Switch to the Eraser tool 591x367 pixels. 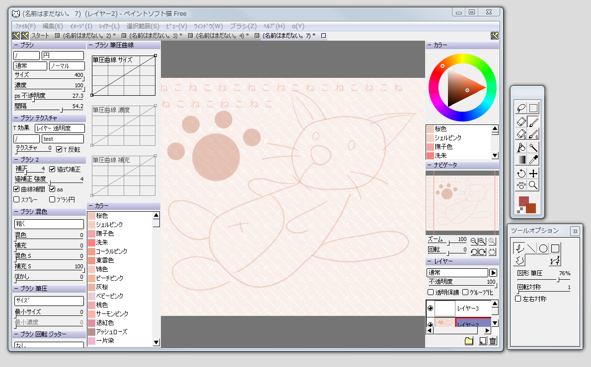(x=520, y=122)
